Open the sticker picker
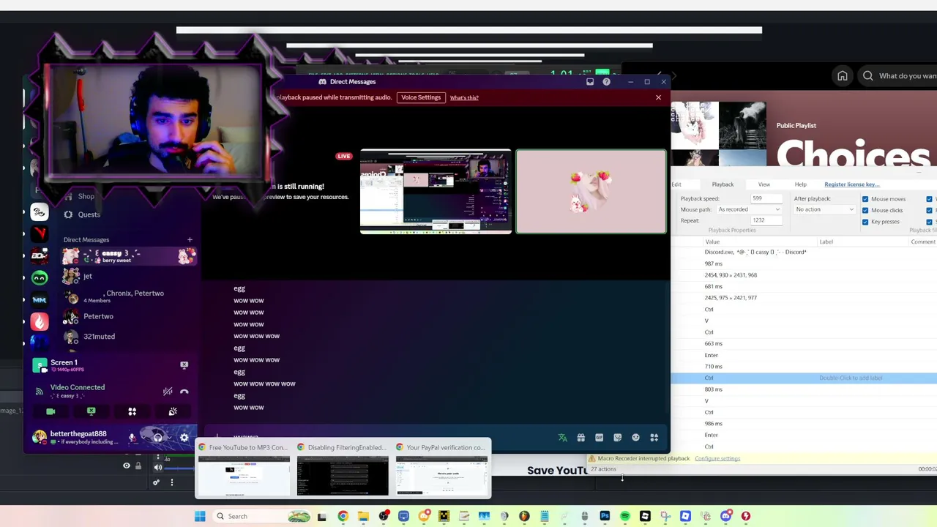Screen dimensions: 937x527 (617, 438)
